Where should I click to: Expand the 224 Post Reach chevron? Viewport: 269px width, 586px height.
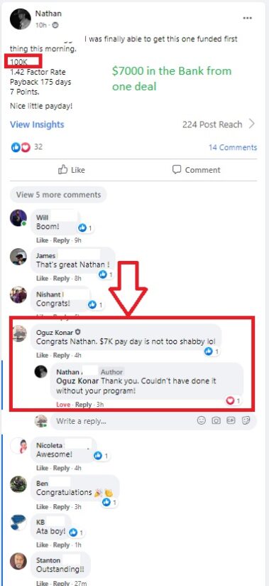pyautogui.click(x=252, y=124)
